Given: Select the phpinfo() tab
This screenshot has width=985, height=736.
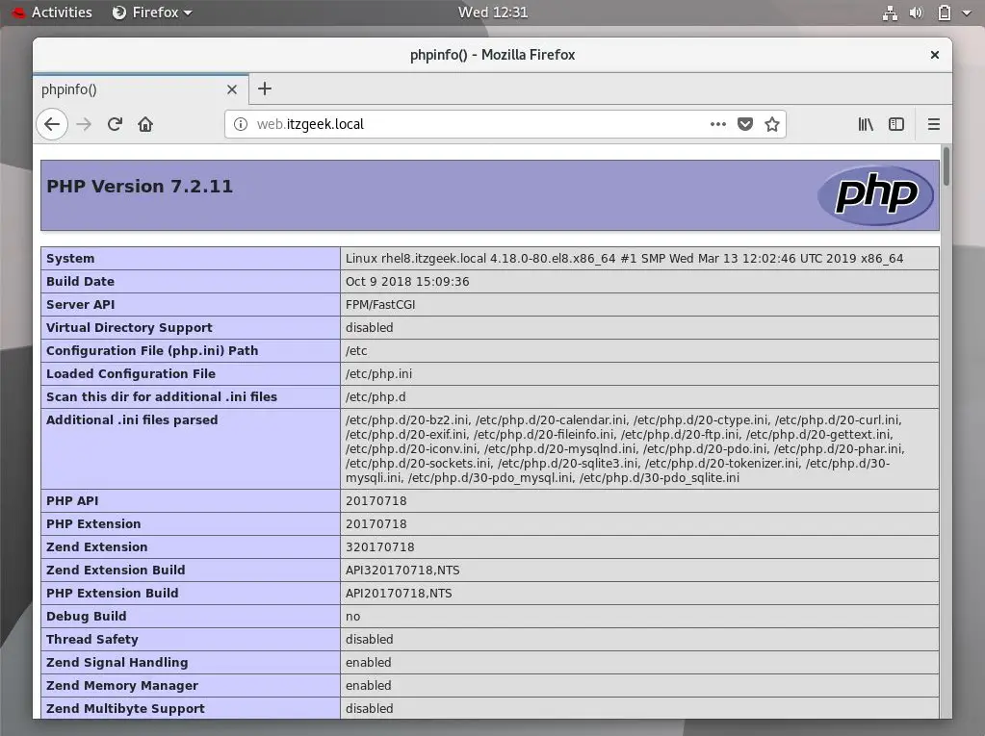Looking at the screenshot, I should pyautogui.click(x=140, y=89).
